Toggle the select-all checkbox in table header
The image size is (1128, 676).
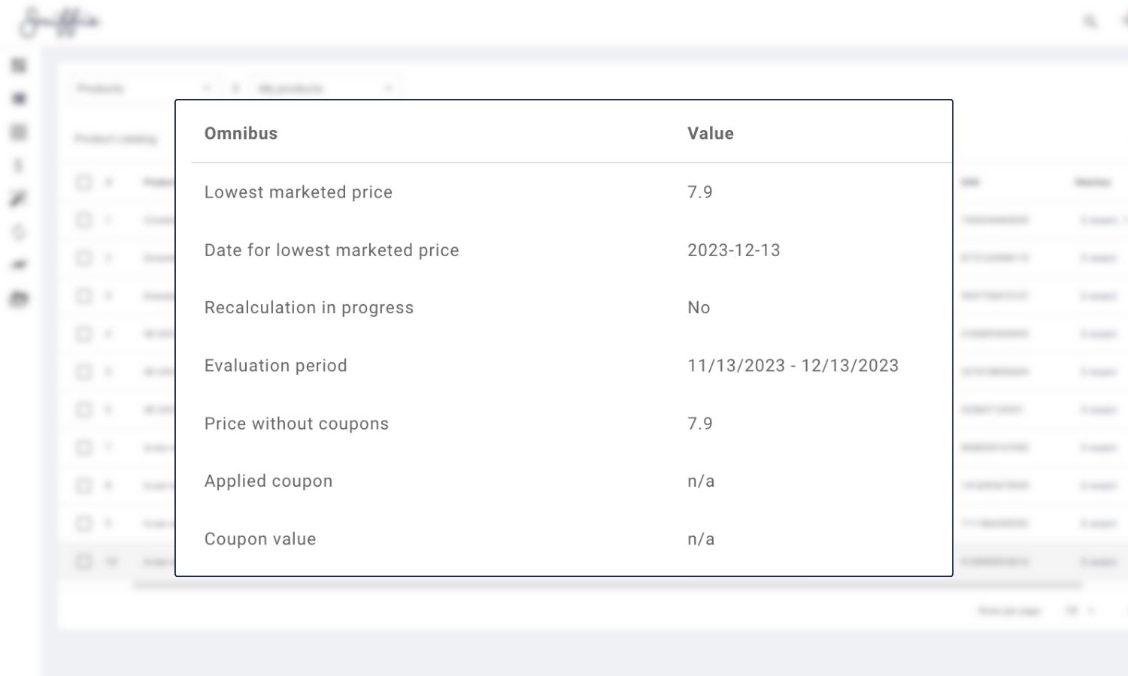pos(83,182)
